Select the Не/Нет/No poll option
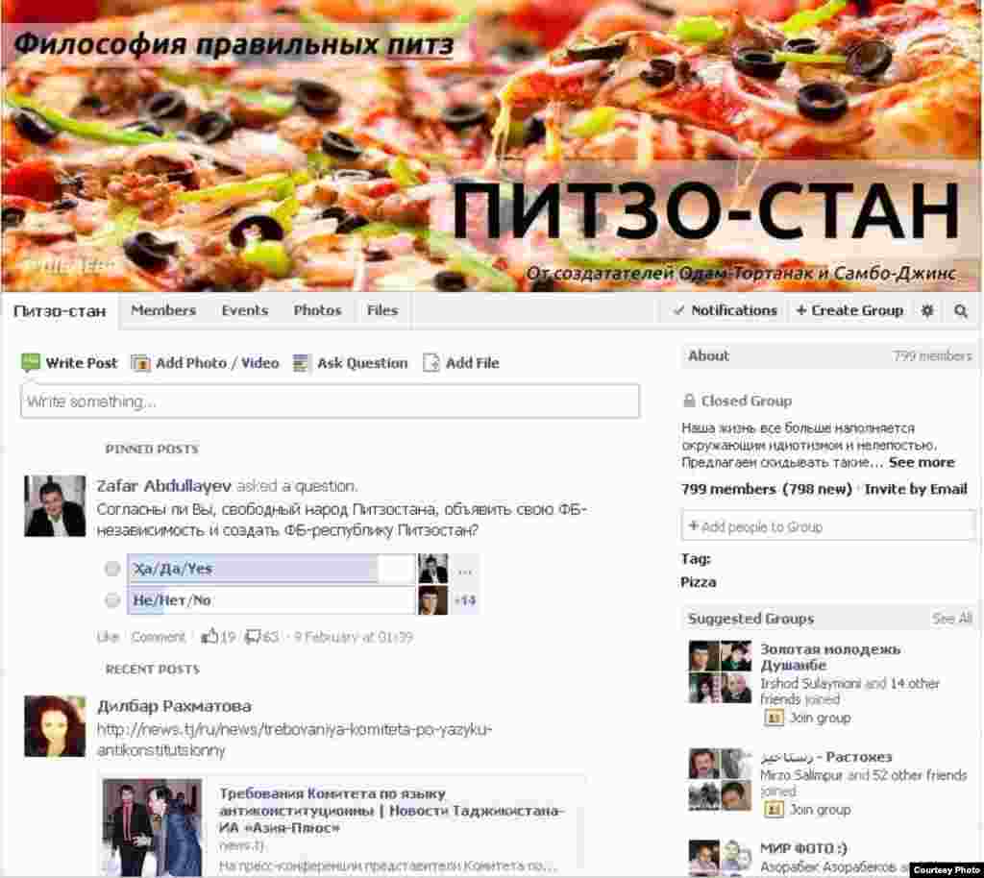 click(112, 600)
